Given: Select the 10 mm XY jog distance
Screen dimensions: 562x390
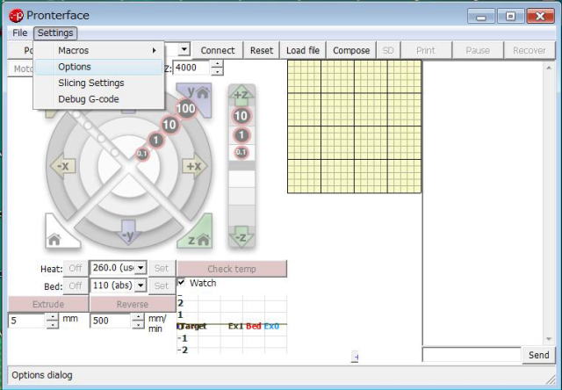Looking at the screenshot, I should [169, 125].
